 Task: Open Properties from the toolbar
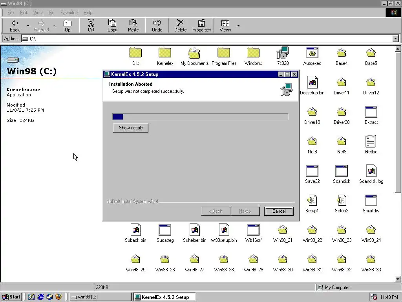coord(201,26)
